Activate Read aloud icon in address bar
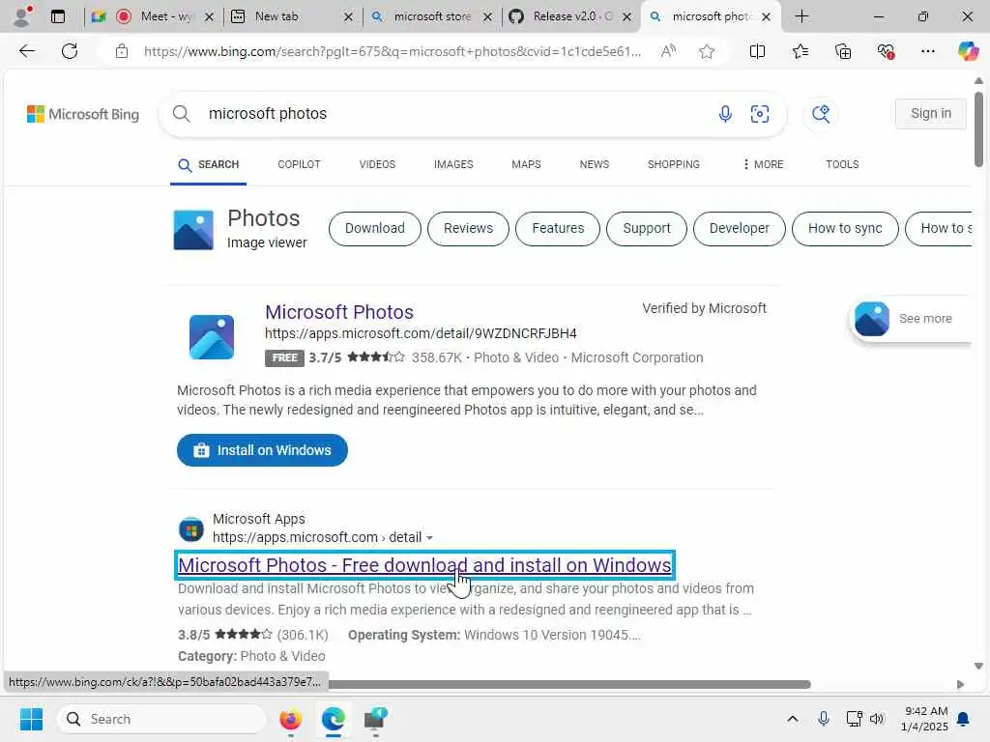The height and width of the screenshot is (742, 990). pos(668,51)
